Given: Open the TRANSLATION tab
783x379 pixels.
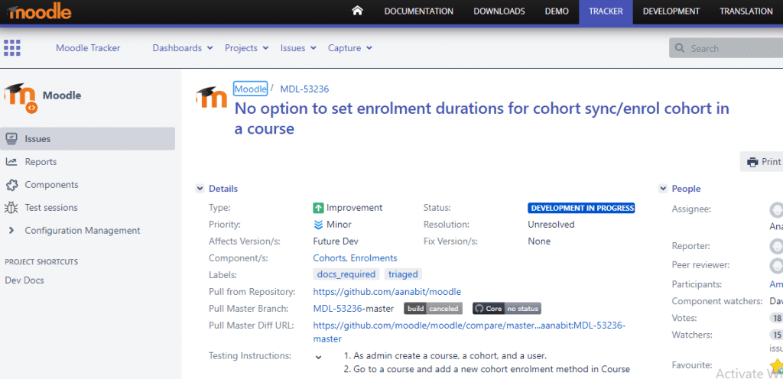Looking at the screenshot, I should tap(746, 11).
